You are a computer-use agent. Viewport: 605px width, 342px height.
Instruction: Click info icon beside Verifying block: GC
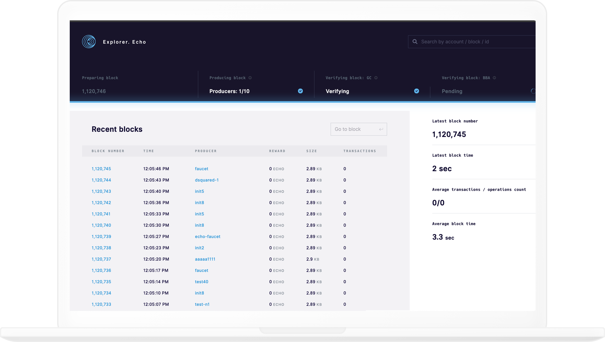[376, 78]
